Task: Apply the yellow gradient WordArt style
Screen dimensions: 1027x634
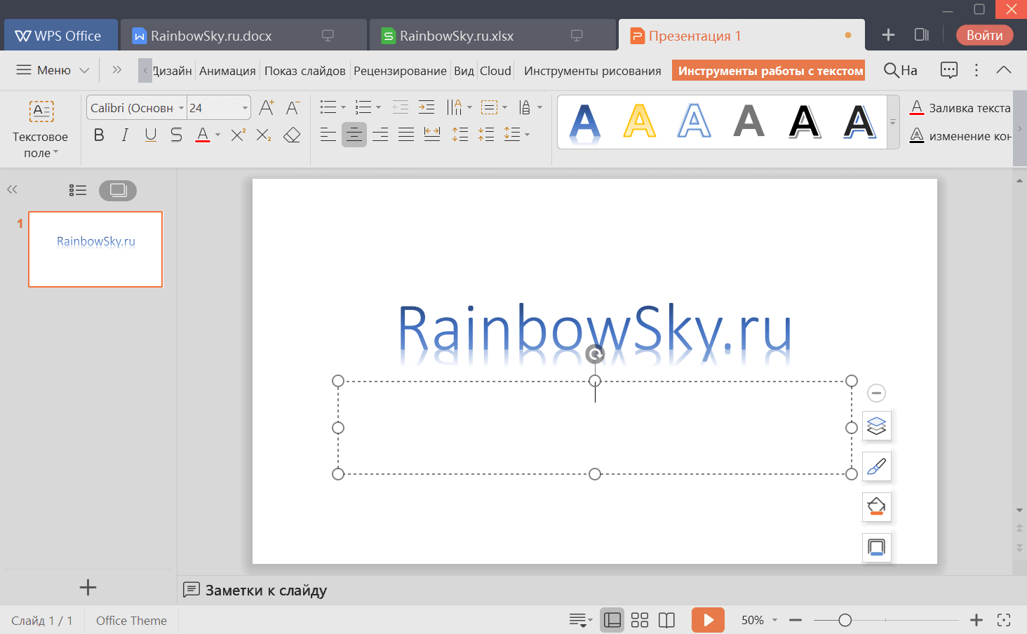Action: (x=639, y=122)
